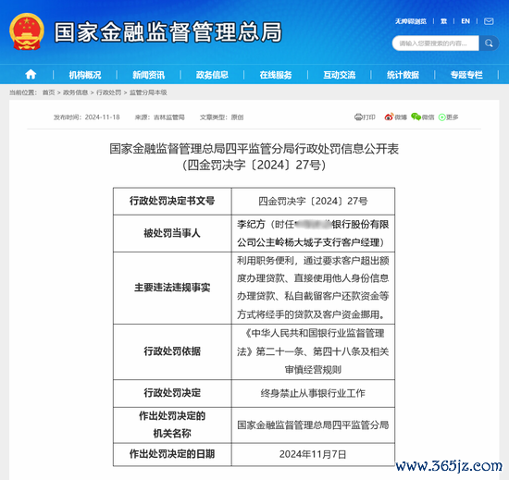Click the cell 国家金融监督管理总局四平监管分局
The image size is (509, 480).
pyautogui.click(x=313, y=425)
